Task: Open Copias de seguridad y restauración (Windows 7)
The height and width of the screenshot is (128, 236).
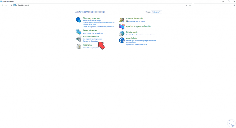Action: [x=99, y=26]
